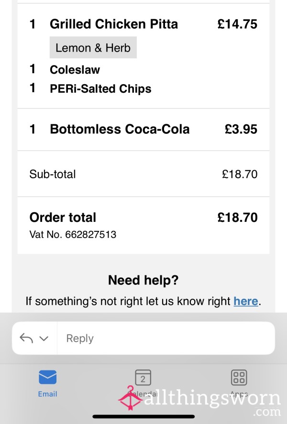The image size is (287, 424).
Task: Tap the PERi-Salted Chips side item
Action: coord(100,89)
